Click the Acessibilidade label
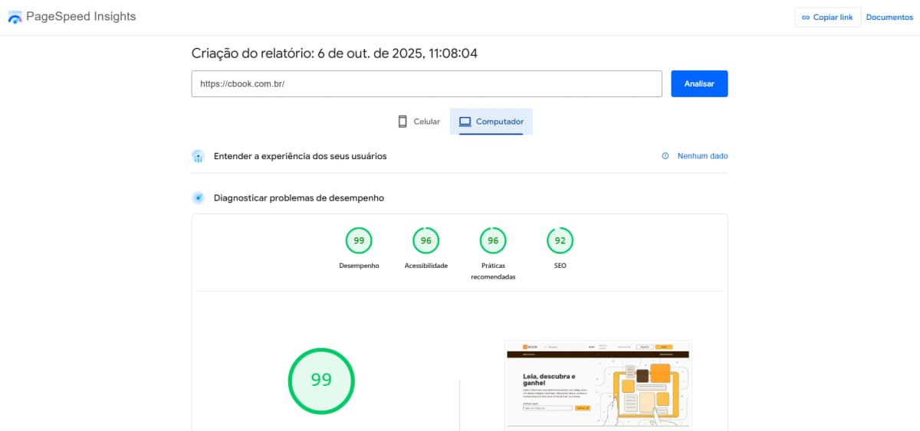 point(426,266)
